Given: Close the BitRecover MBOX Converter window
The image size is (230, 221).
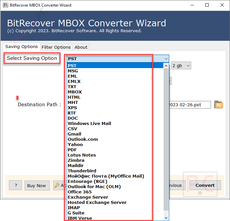Looking at the screenshot, I should click(x=222, y=5).
